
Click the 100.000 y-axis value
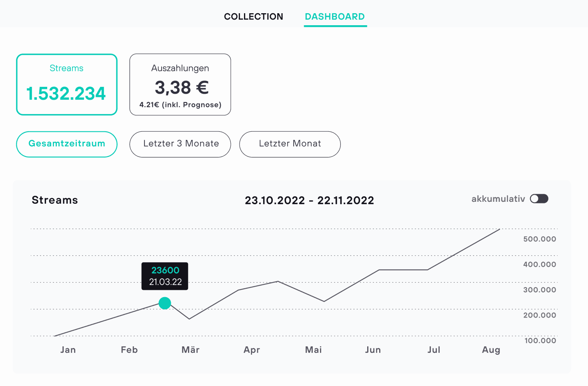[540, 341]
